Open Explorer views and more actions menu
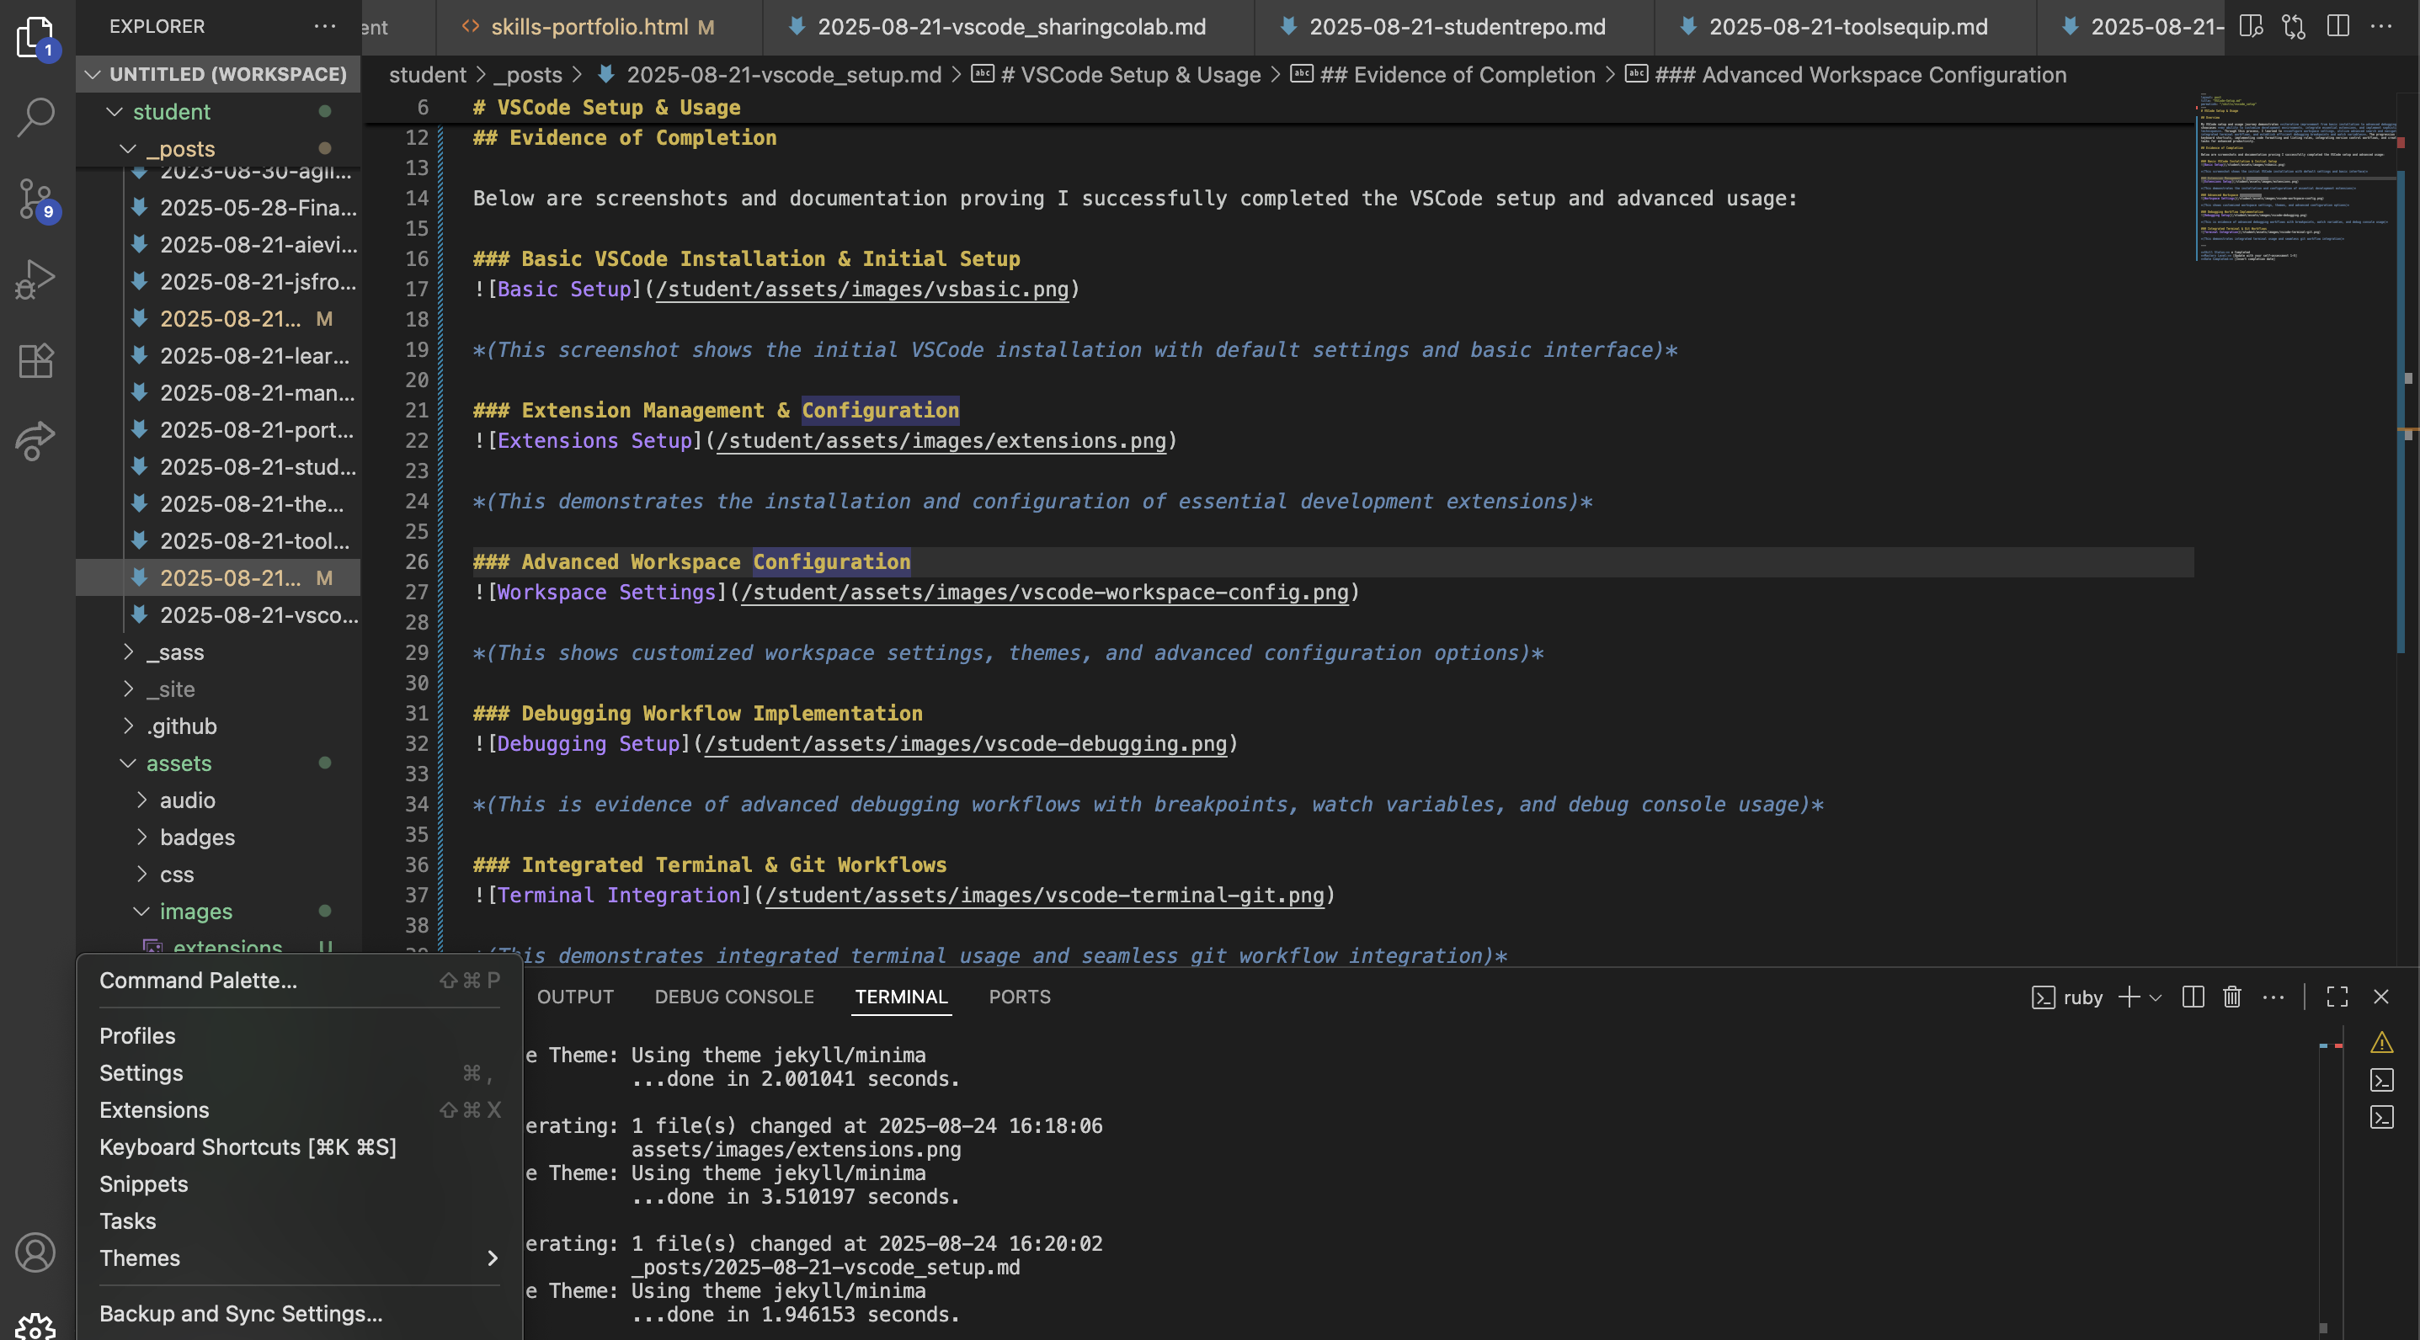This screenshot has width=2420, height=1340. (325, 26)
